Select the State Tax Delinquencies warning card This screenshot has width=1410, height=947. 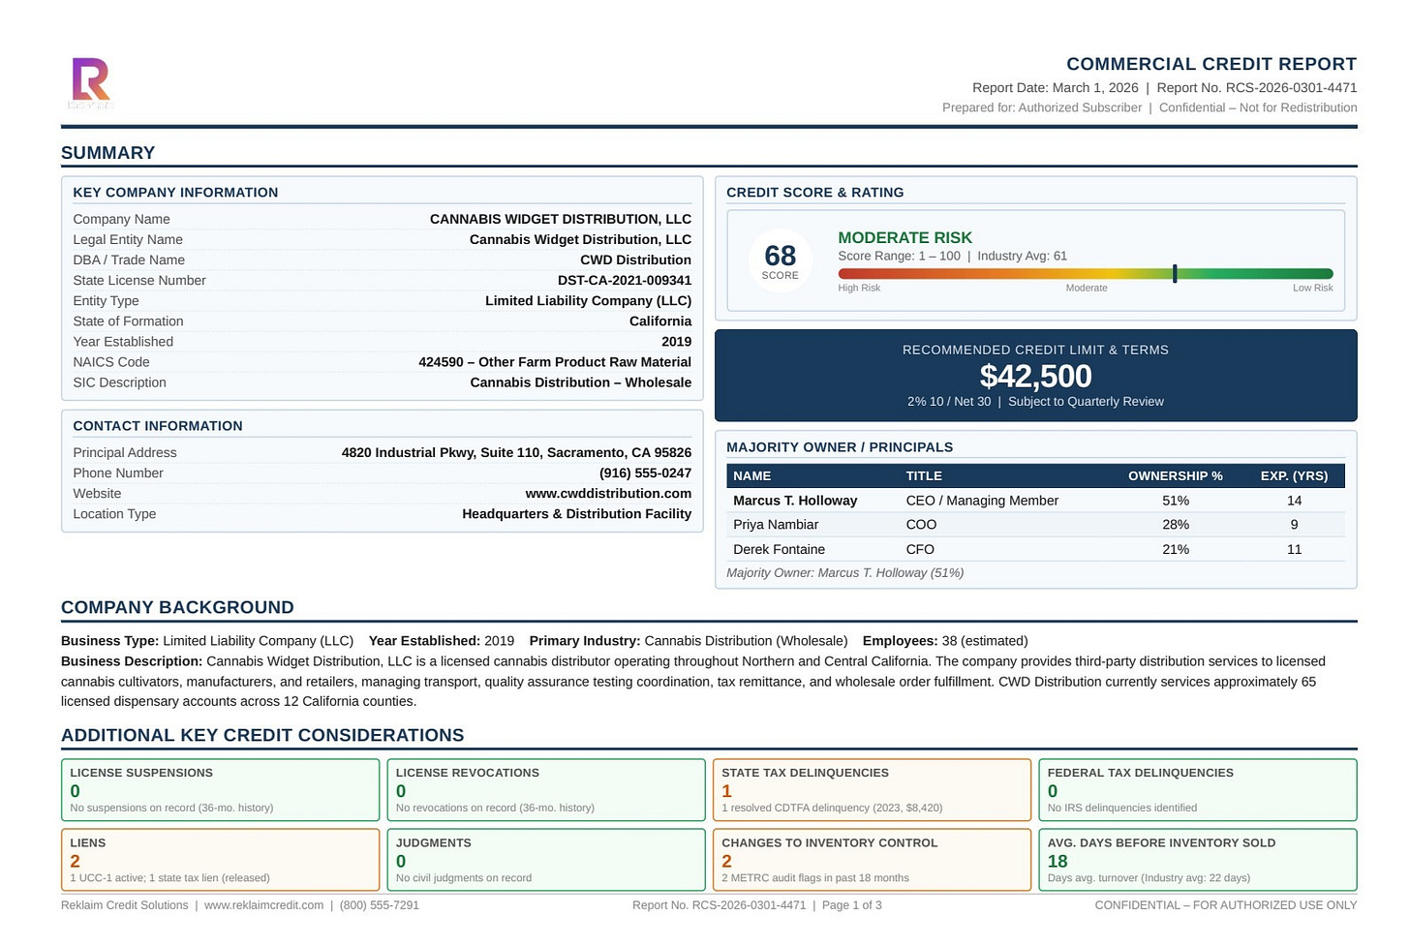pos(872,789)
